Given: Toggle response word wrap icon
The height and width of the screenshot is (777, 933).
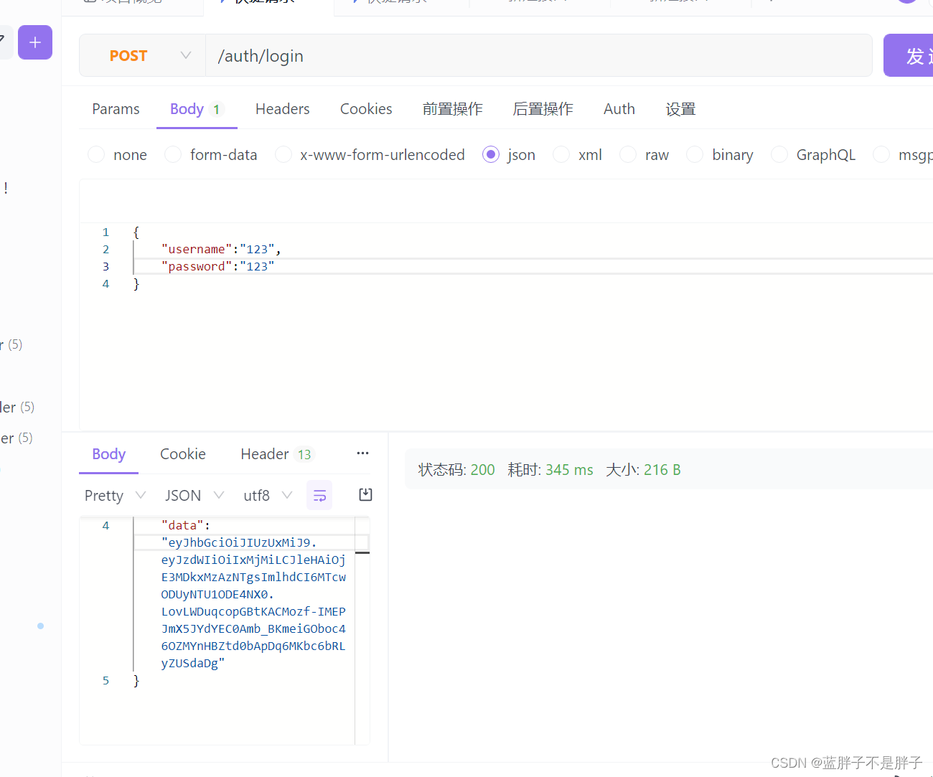Looking at the screenshot, I should [x=319, y=495].
